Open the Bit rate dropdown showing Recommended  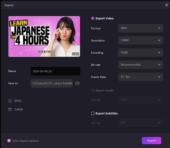(140, 65)
